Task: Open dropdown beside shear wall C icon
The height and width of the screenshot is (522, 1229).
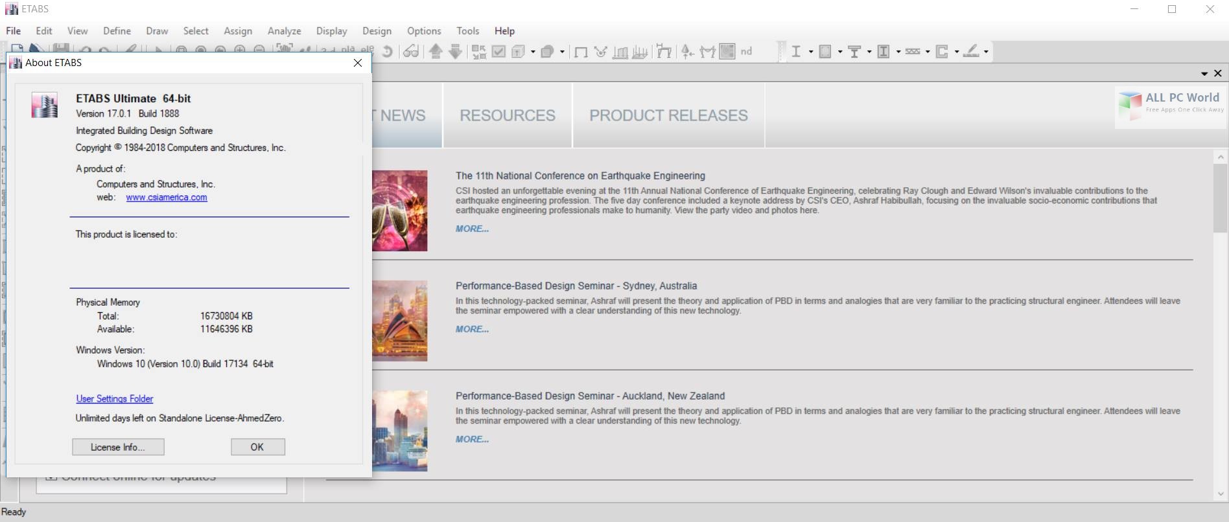Action: tap(956, 52)
